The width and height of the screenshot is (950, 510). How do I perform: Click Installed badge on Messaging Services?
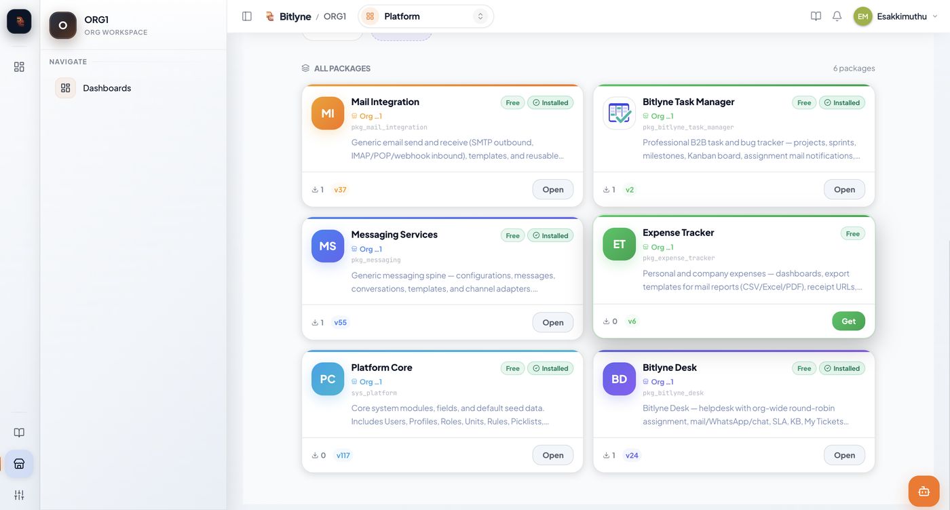click(550, 236)
